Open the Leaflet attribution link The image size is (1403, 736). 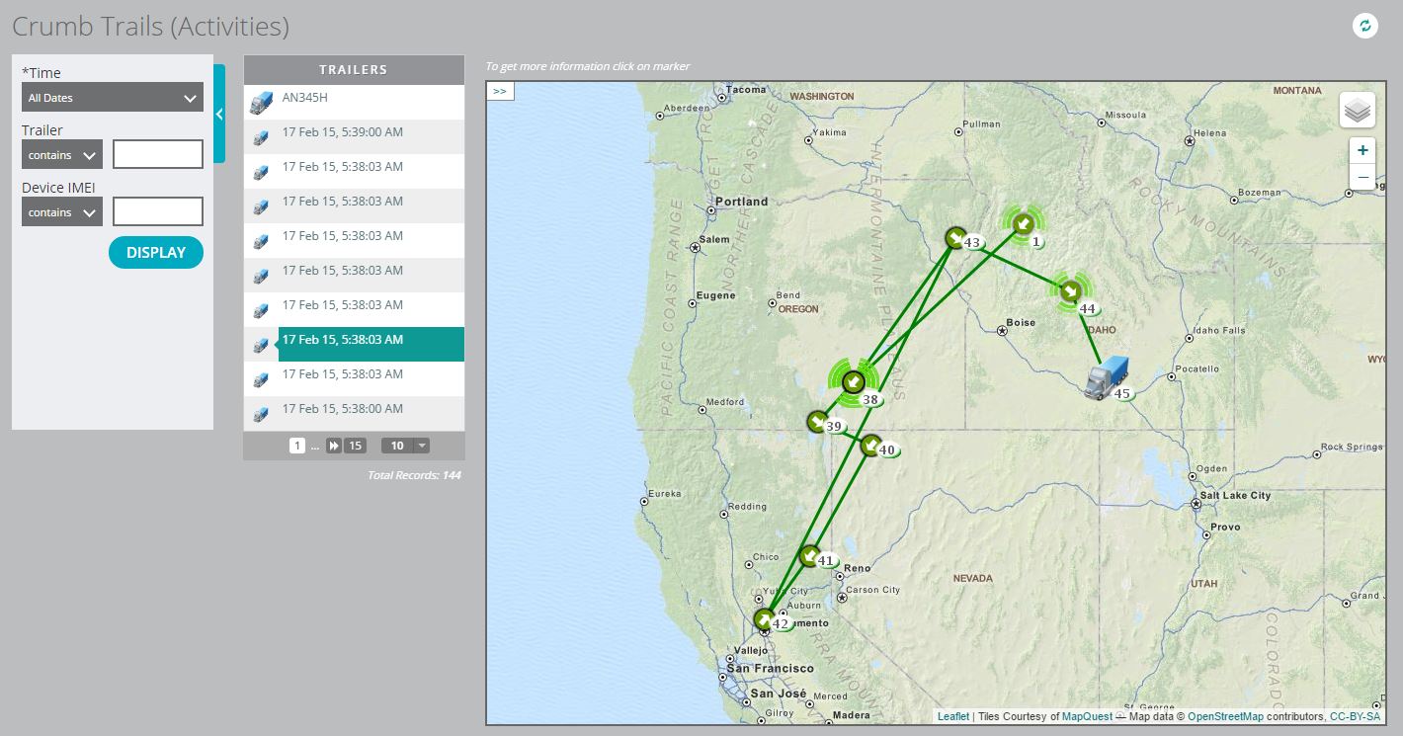click(x=953, y=716)
